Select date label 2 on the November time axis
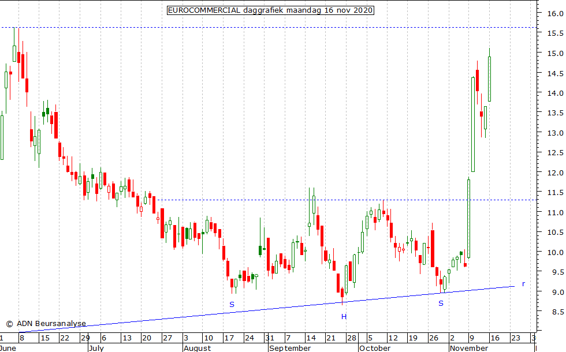The width and height of the screenshot is (566, 352). (x=452, y=338)
